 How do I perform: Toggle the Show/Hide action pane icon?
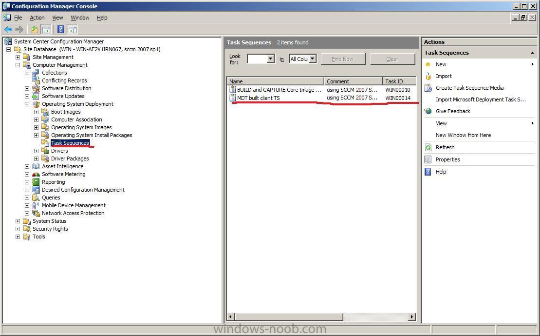point(73,30)
